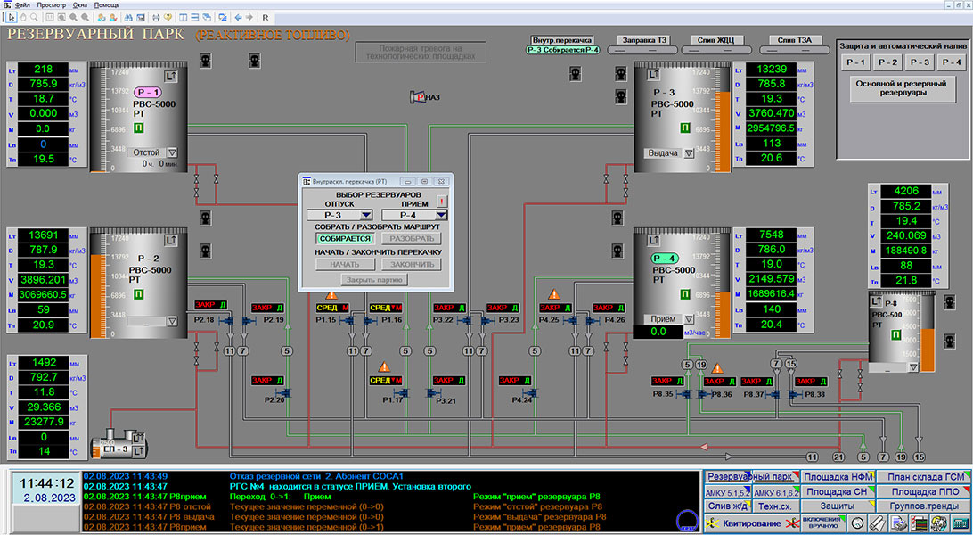Click the НАЗ pump icon
Image resolution: width=973 pixels, height=535 pixels.
418,97
